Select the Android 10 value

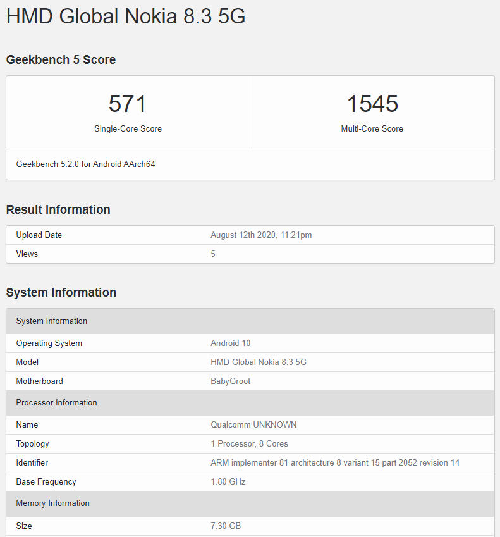point(230,343)
